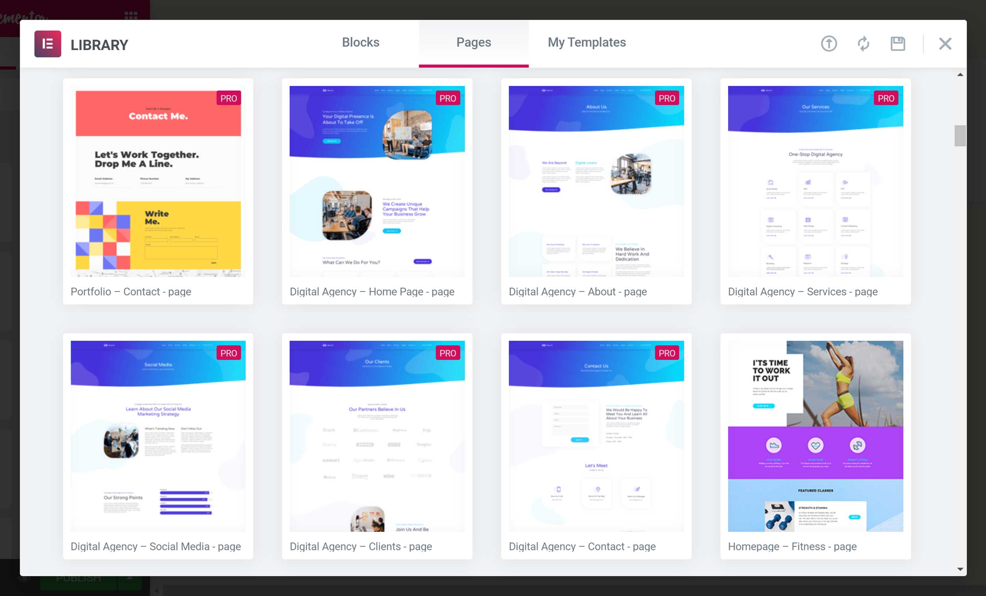Click the PRO badge on Digital Agency Home
The height and width of the screenshot is (596, 986).
pyautogui.click(x=448, y=98)
